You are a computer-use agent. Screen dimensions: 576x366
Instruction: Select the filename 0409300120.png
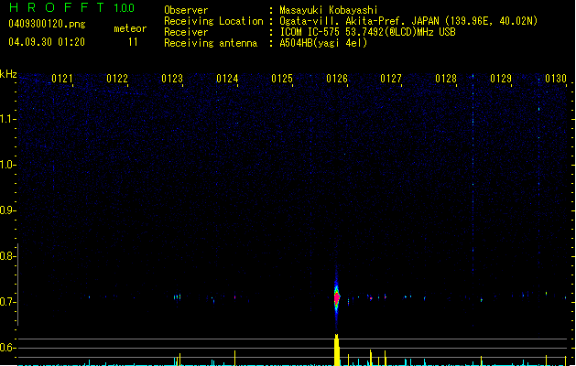click(47, 24)
